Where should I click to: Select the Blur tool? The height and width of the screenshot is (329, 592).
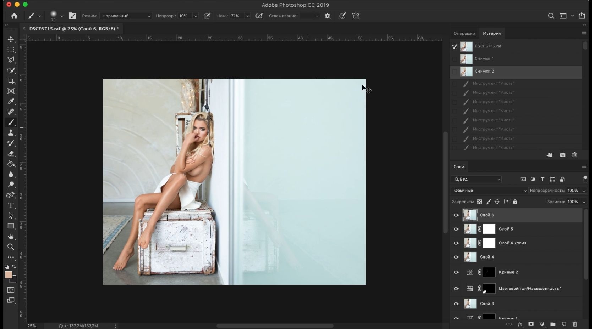coord(11,174)
